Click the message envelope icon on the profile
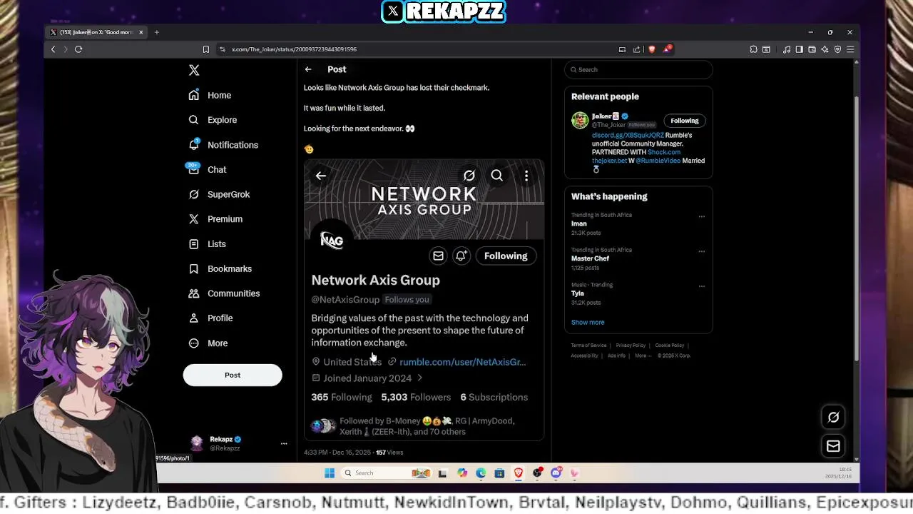Image resolution: width=913 pixels, height=514 pixels. pos(438,256)
